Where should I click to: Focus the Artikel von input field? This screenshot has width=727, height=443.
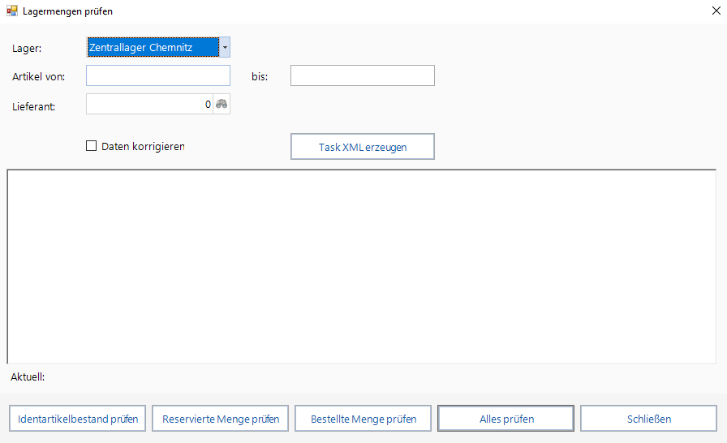point(158,75)
